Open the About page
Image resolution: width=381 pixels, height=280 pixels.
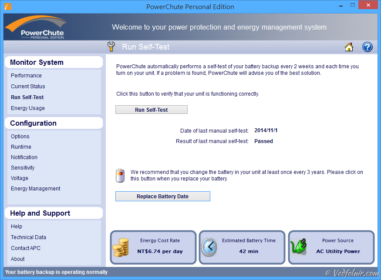coord(18,259)
